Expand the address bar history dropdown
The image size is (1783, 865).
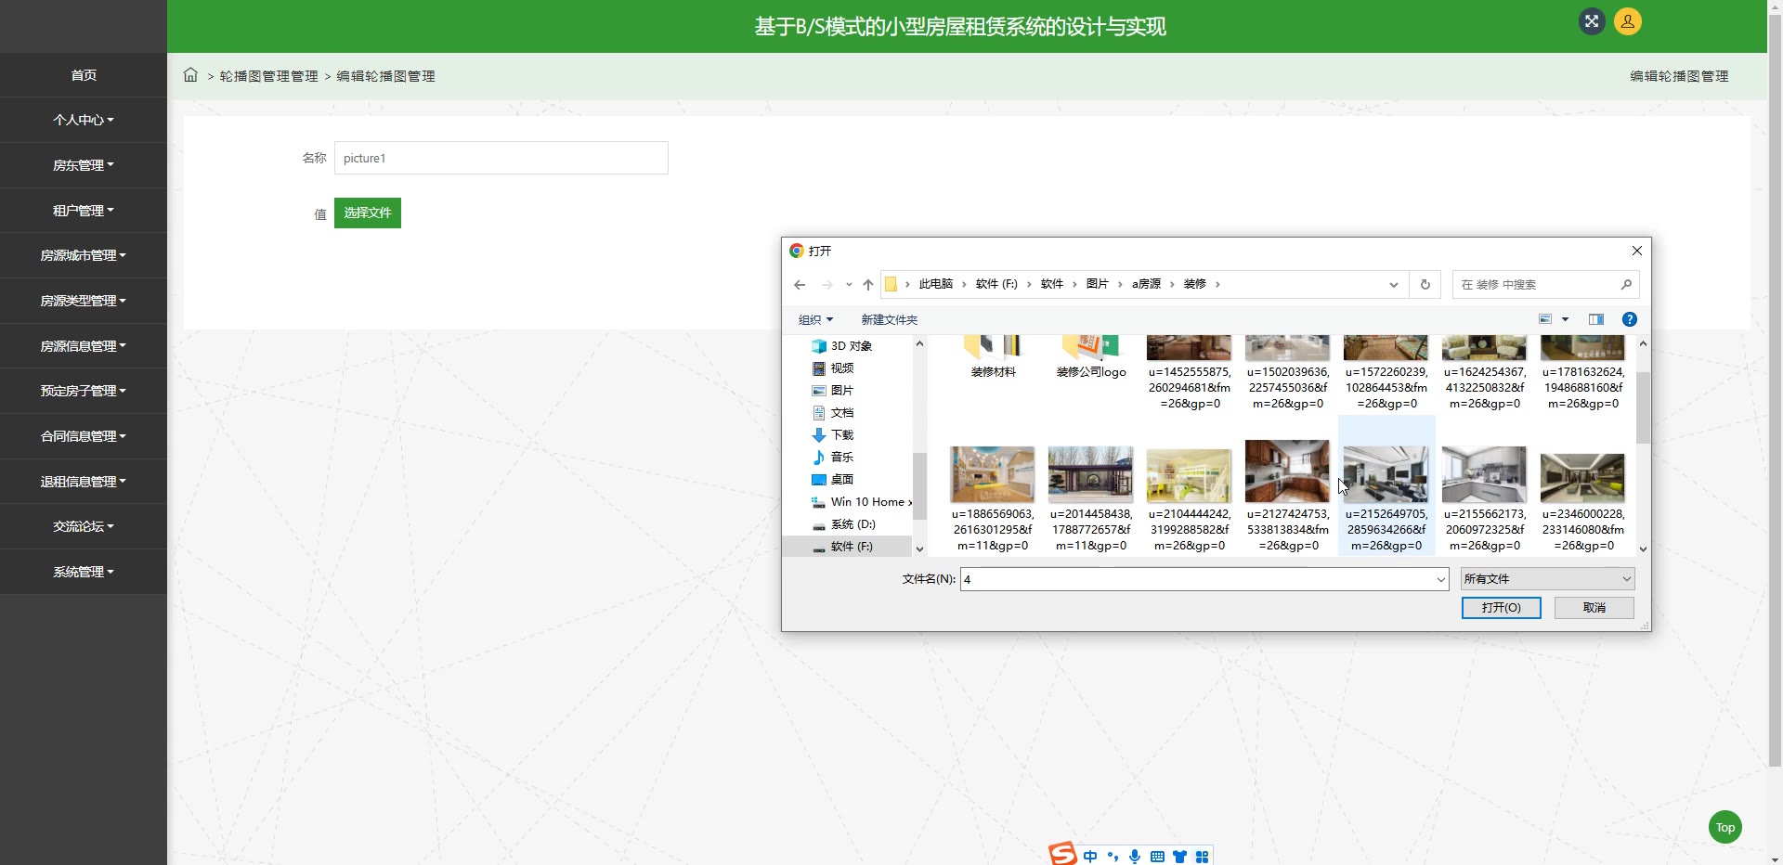(x=1394, y=285)
